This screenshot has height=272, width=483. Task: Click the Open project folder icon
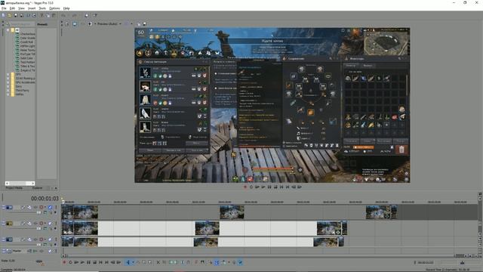pos(10,15)
